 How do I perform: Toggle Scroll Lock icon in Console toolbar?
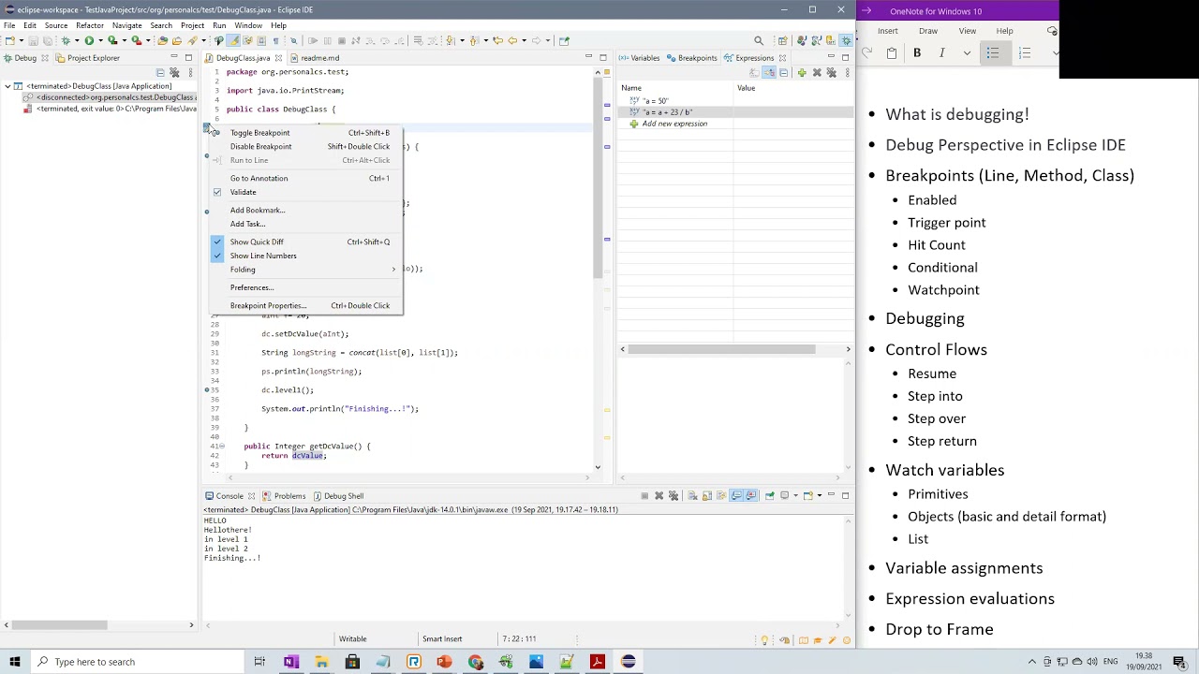point(707,495)
